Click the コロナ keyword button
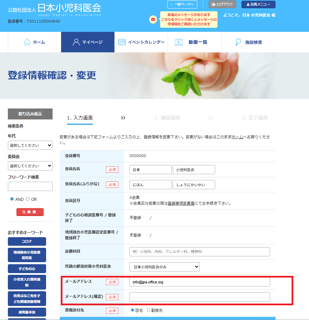This screenshot has width=309, height=320. pyautogui.click(x=27, y=241)
